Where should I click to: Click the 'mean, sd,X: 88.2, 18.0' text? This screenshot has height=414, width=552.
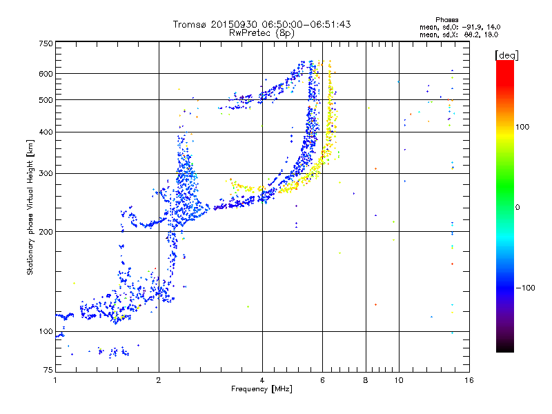[x=459, y=34]
